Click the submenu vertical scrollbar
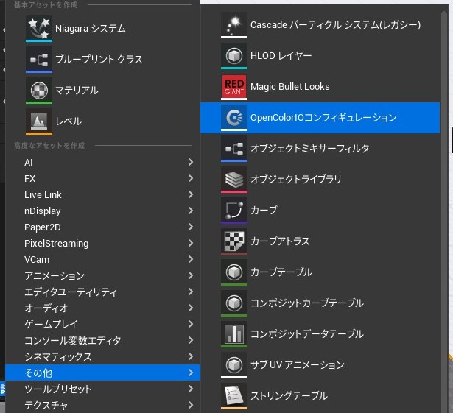453x413 pixels. pos(445,211)
